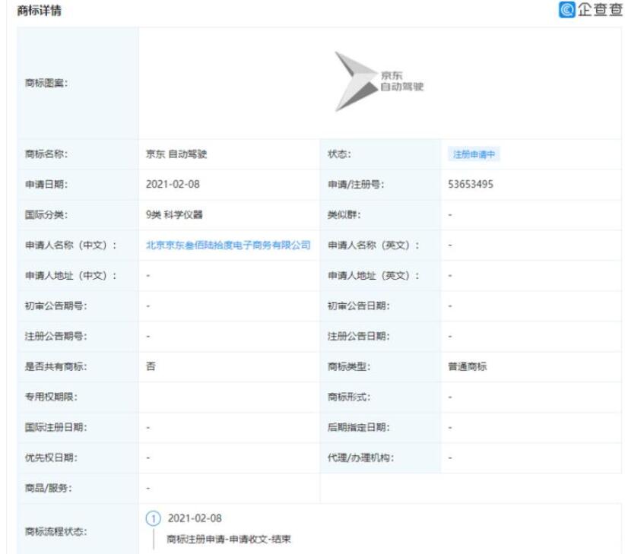This screenshot has width=625, height=554.
Task: Click the 状态 label
Action: click(x=339, y=154)
